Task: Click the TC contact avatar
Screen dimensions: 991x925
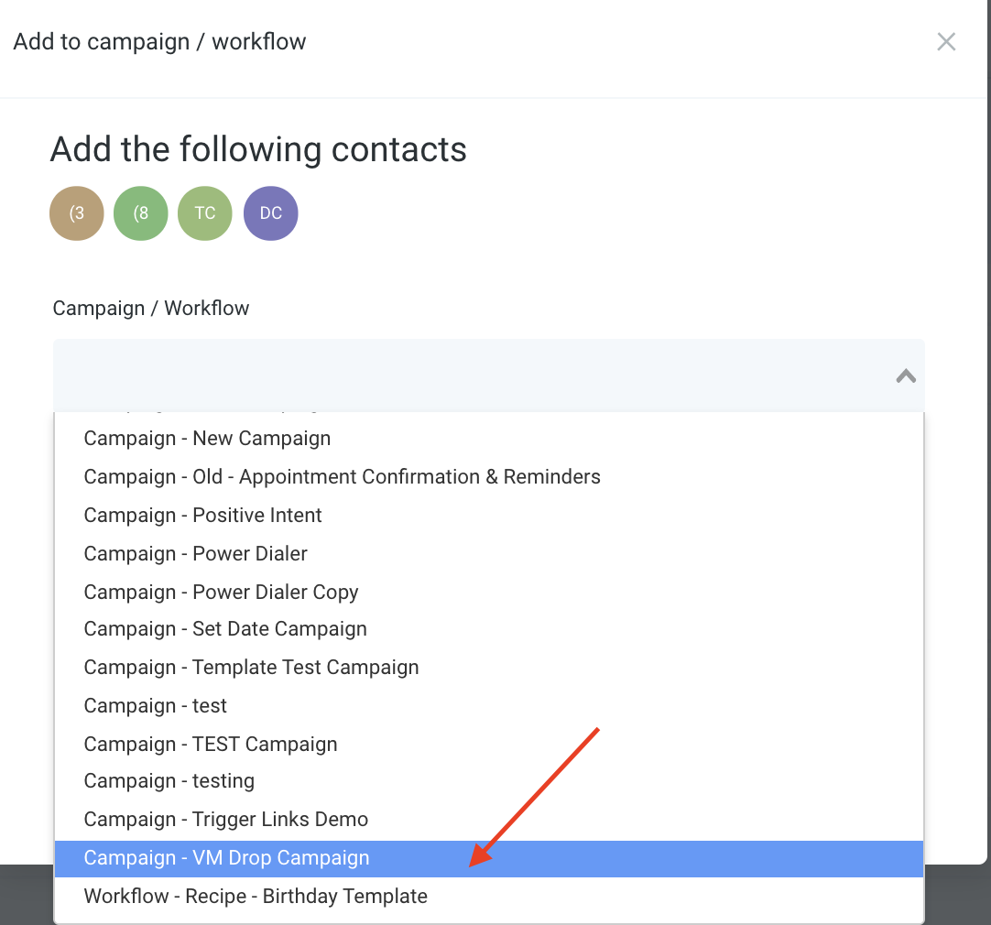Action: [205, 212]
